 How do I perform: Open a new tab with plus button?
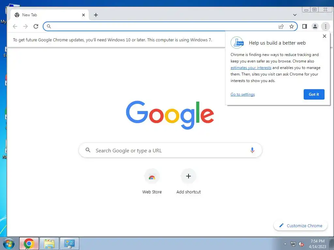point(96,15)
